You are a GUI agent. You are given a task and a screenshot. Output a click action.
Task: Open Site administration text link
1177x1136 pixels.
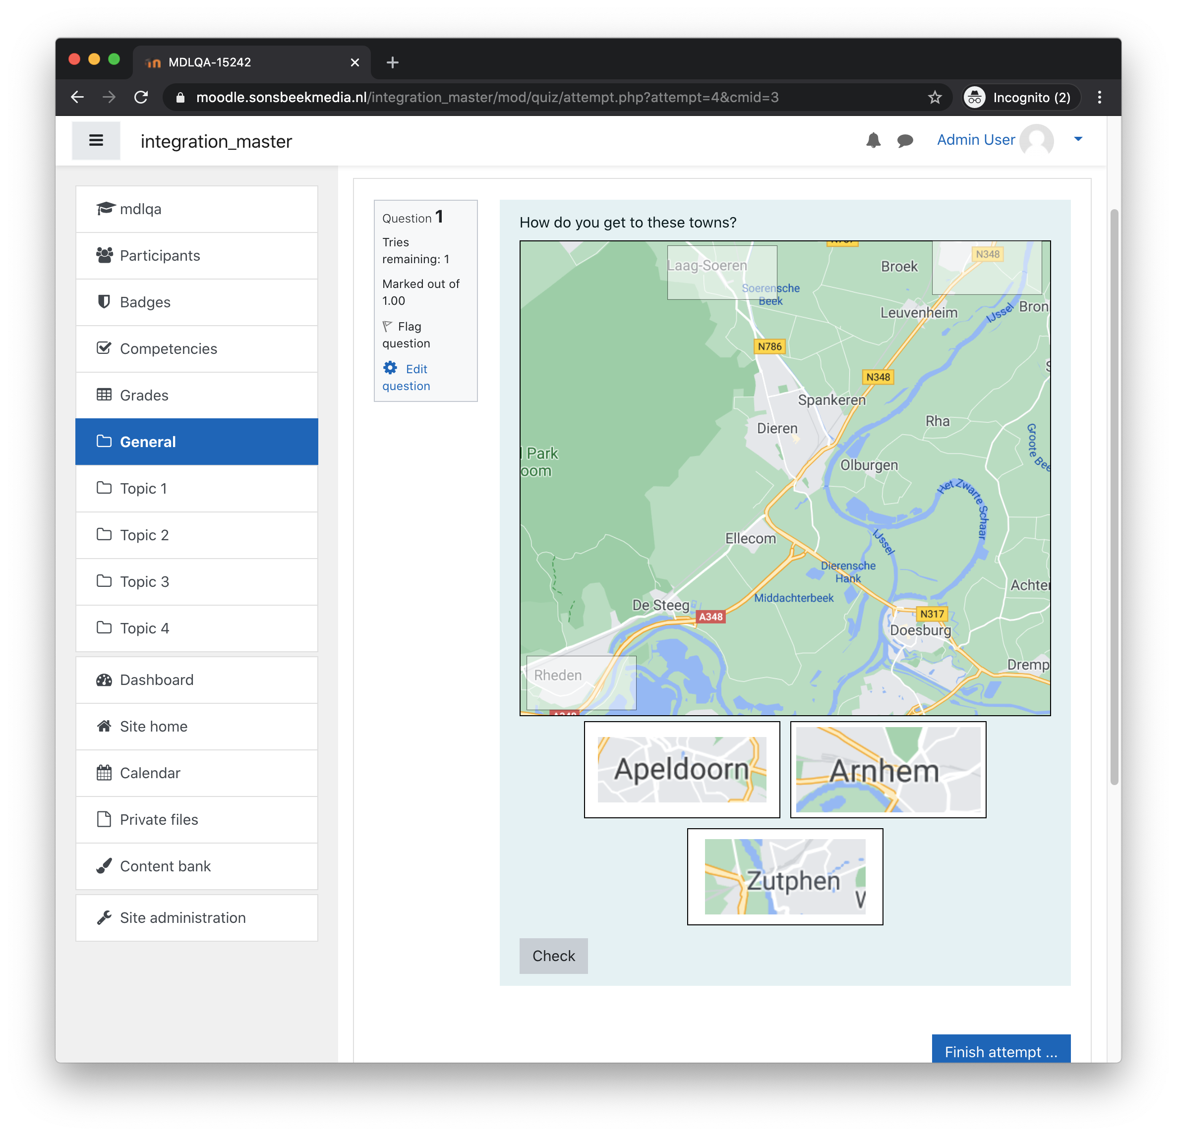182,917
